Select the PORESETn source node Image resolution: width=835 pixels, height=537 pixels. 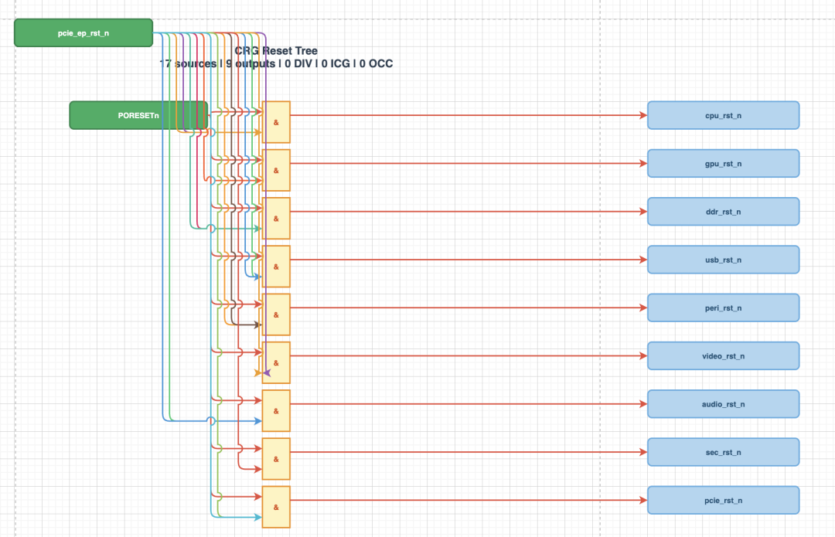point(138,115)
